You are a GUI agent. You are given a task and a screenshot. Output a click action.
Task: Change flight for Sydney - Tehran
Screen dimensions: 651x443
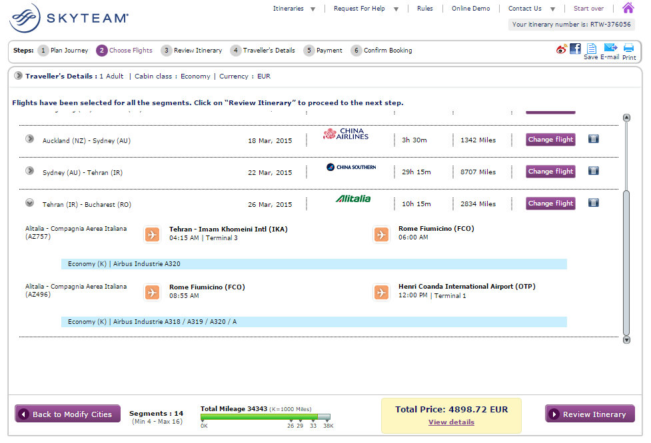point(550,172)
